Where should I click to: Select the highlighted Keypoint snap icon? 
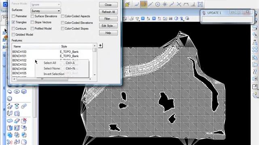(x=143, y=4)
